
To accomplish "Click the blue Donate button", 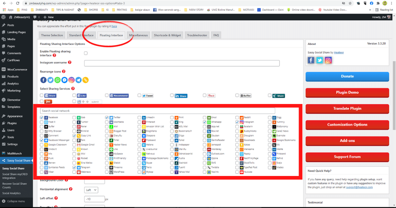I will pos(347,77).
